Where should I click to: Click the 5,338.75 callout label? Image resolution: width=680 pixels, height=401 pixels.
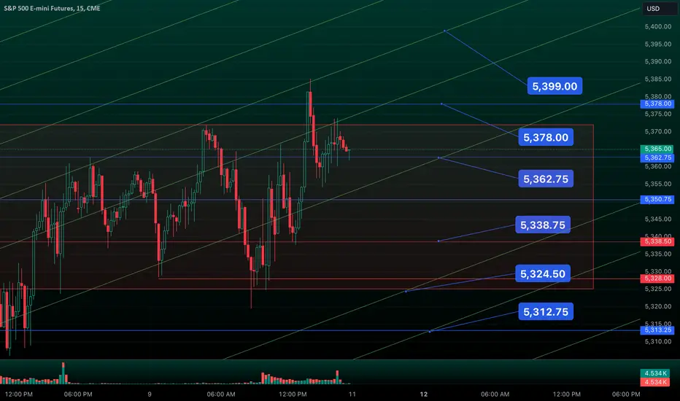click(x=543, y=225)
